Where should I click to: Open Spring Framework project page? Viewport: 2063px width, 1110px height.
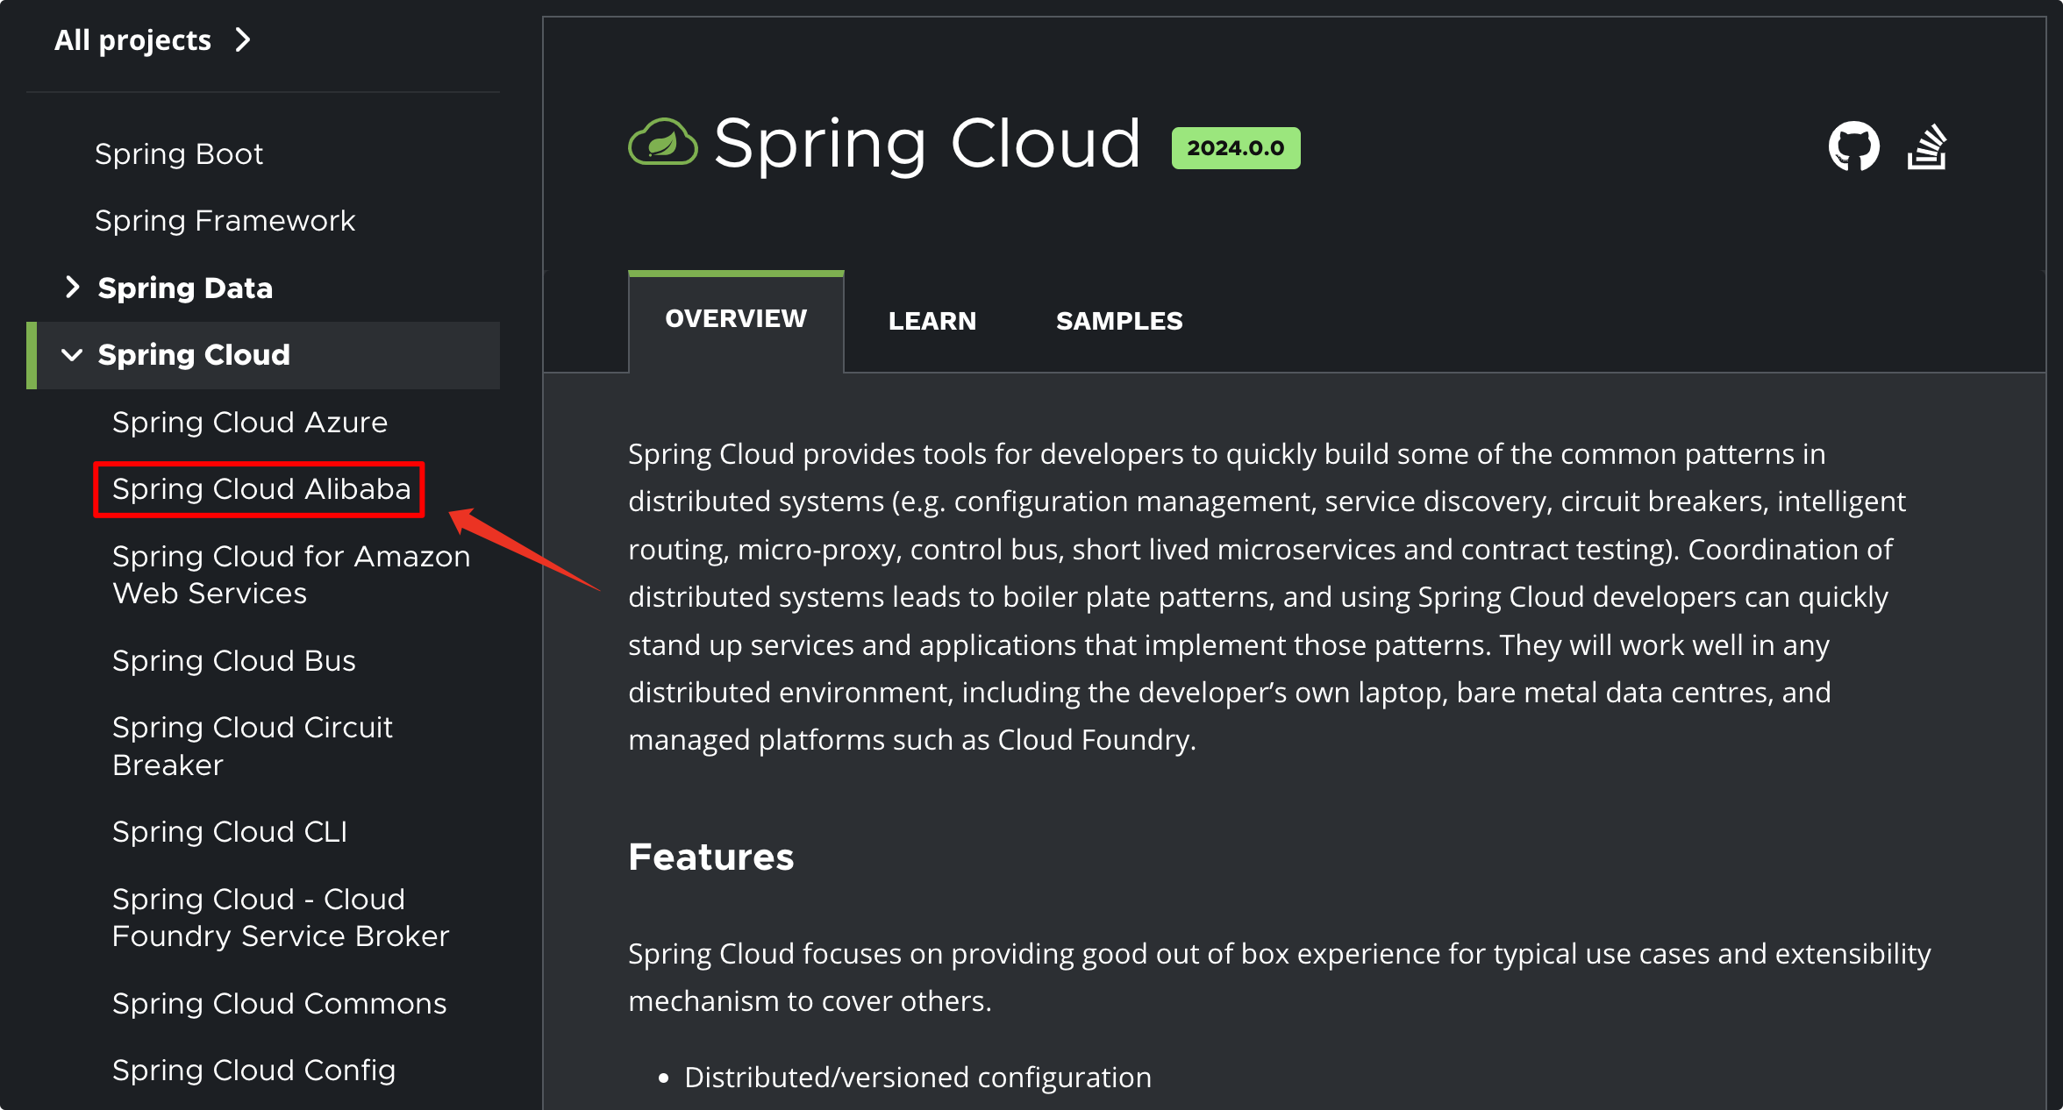coord(225,221)
